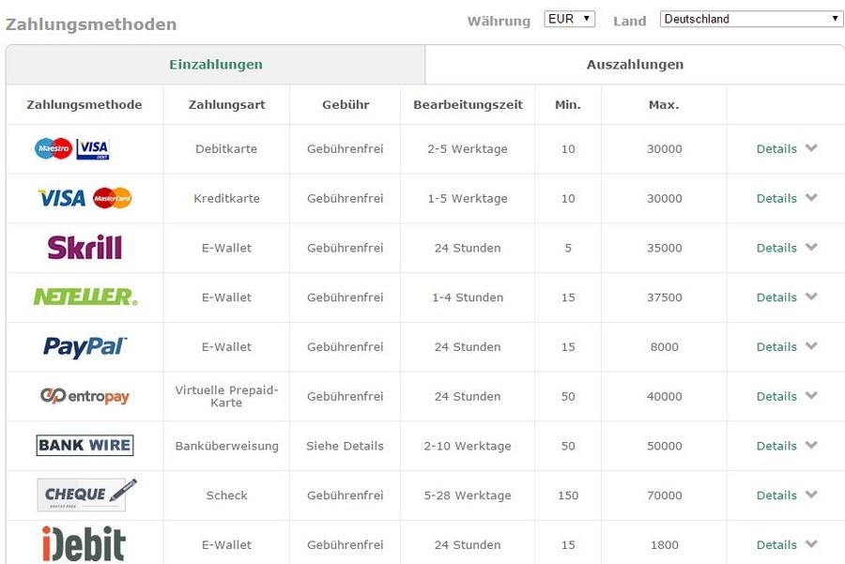This screenshot has width=845, height=564.
Task: Click the Debitkarte payment type cell
Action: tap(226, 148)
